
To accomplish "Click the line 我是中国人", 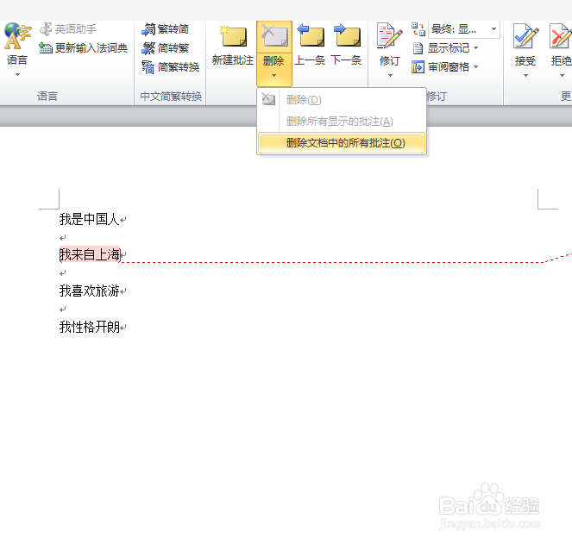I will point(90,219).
